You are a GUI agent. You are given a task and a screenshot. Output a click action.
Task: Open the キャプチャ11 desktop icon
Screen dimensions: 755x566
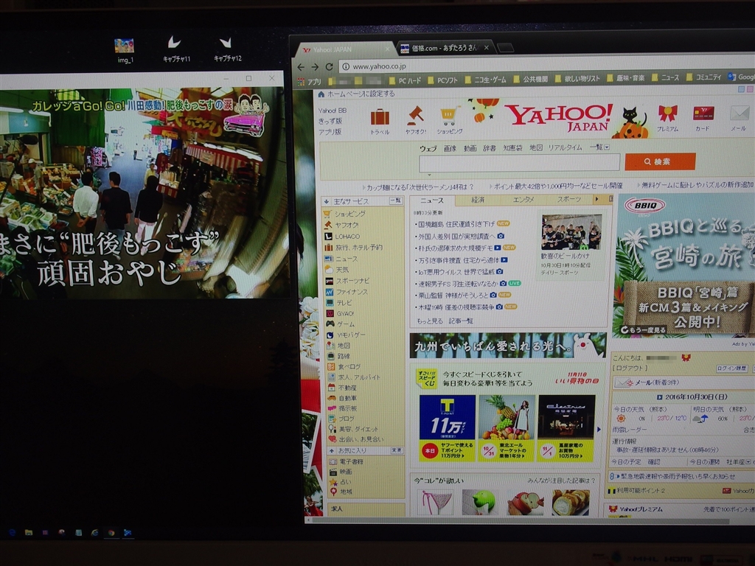tap(176, 49)
